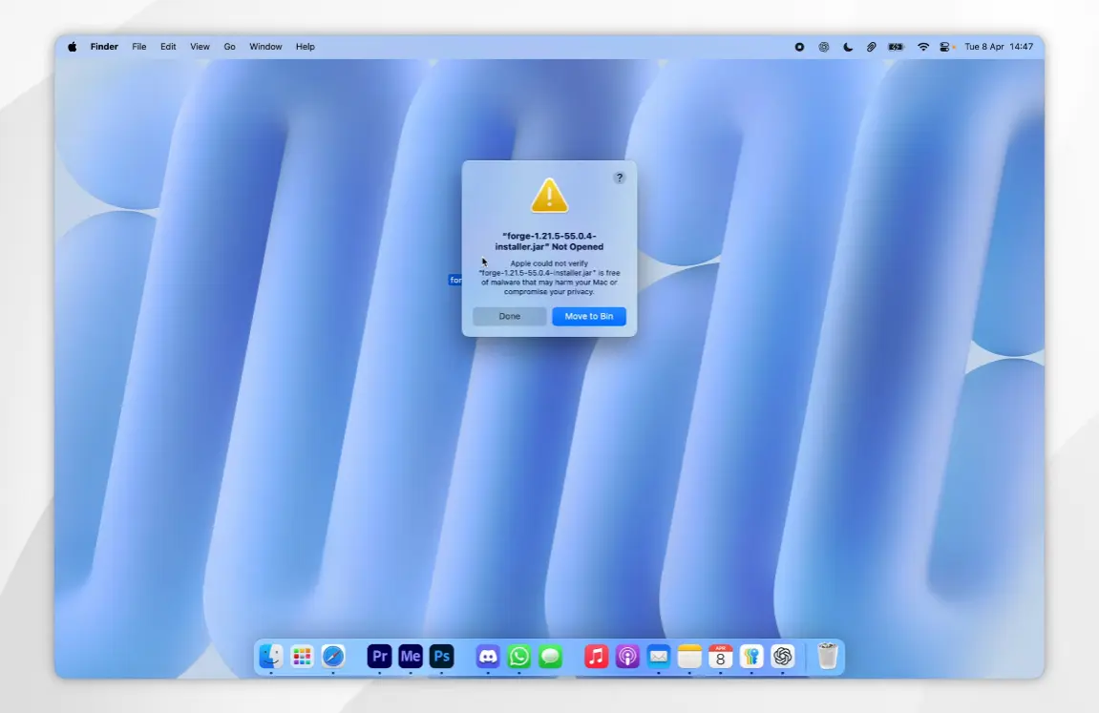Click the Focus moon icon in menu bar
This screenshot has width=1099, height=713.
click(x=848, y=47)
